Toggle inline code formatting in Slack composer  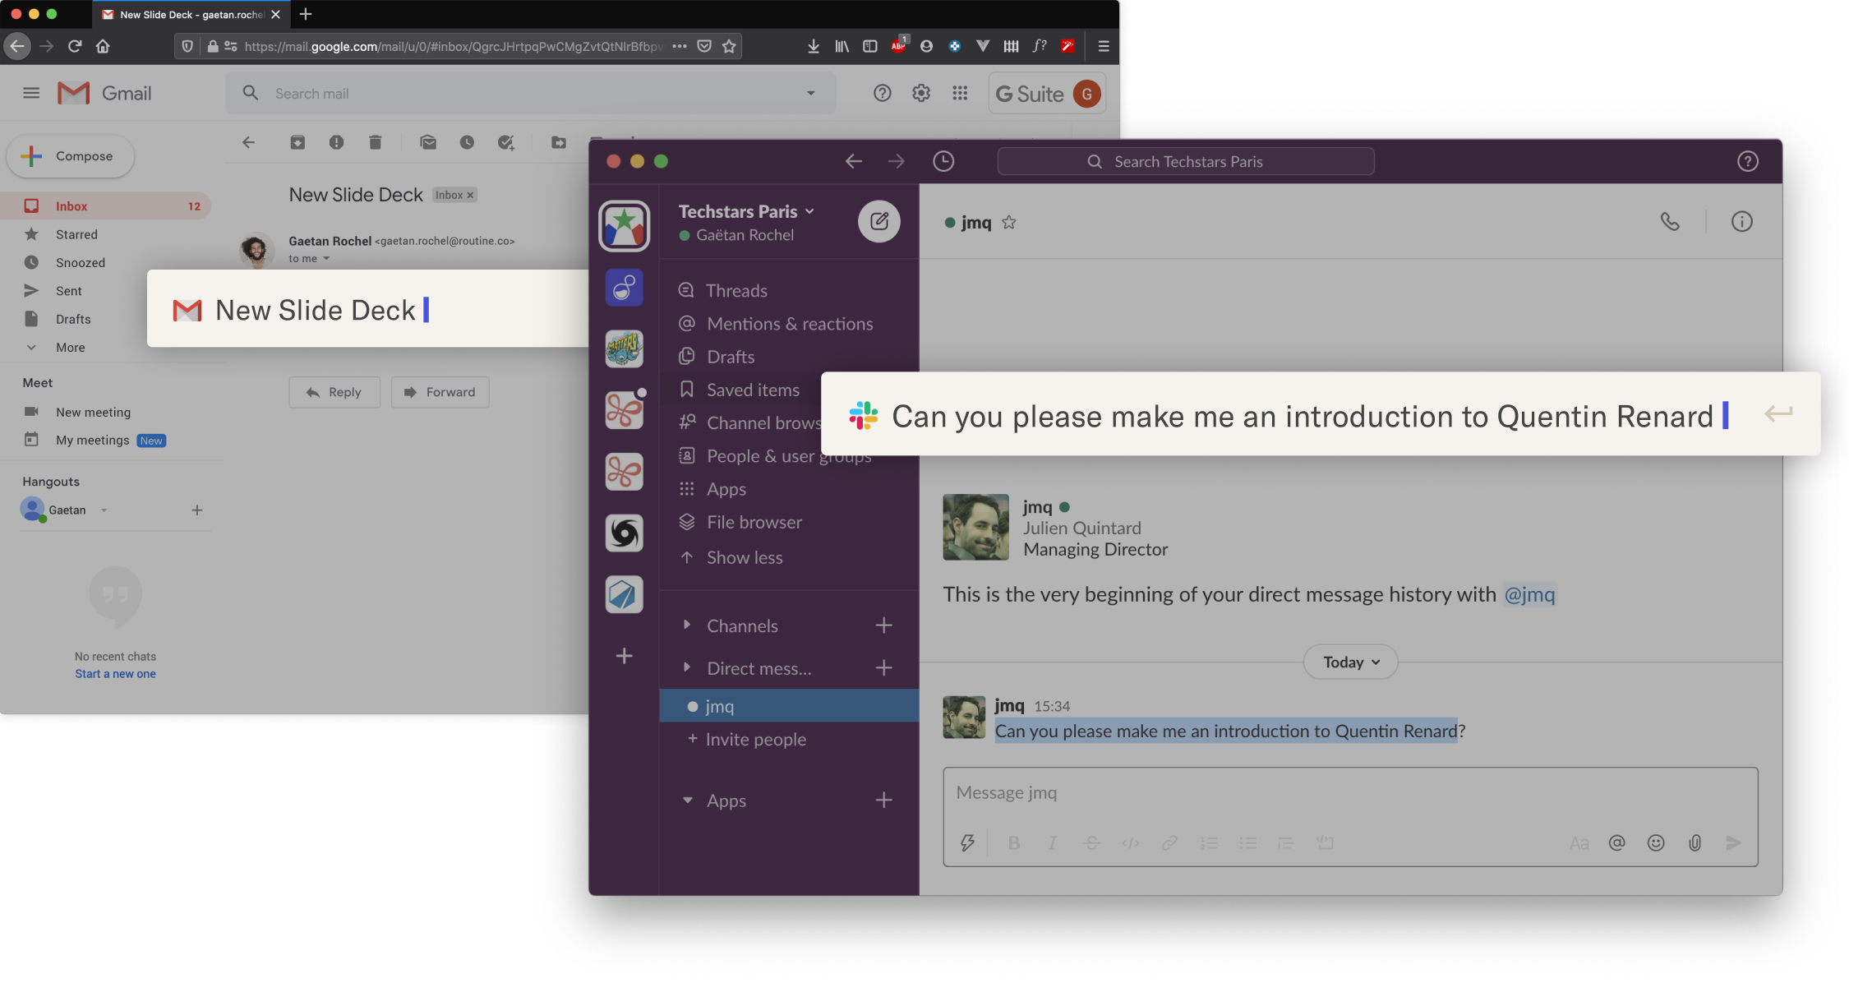coord(1131,842)
